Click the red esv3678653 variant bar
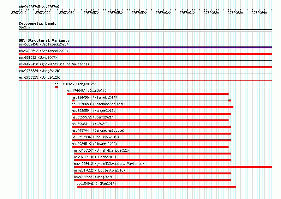The width and height of the screenshot is (281, 199). (152, 107)
